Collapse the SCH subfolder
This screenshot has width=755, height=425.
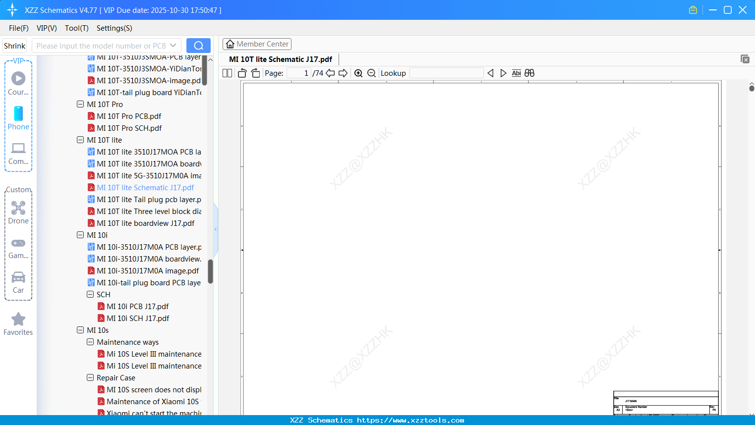coord(90,295)
